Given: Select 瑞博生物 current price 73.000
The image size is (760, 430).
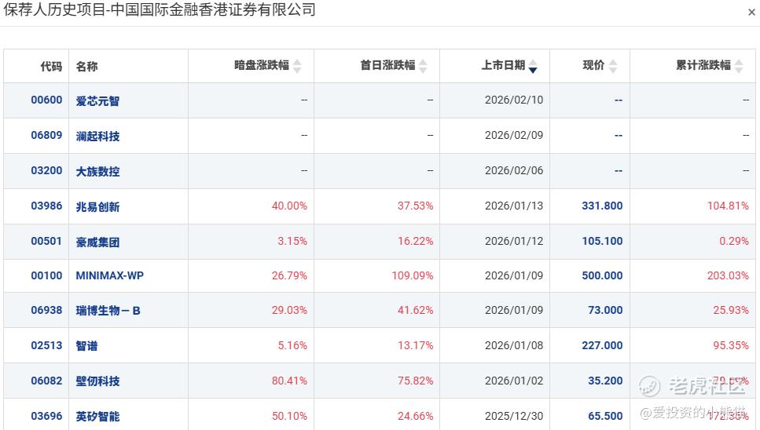Looking at the screenshot, I should [605, 311].
